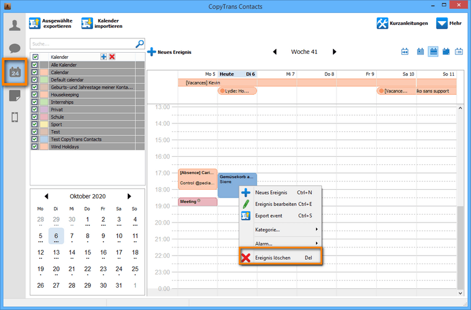Uncheck the Schule checkbox
The image size is (471, 310).
[x=35, y=117]
